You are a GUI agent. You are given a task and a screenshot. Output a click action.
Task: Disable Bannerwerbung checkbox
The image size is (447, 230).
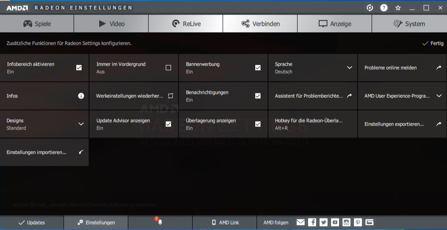[x=258, y=67]
